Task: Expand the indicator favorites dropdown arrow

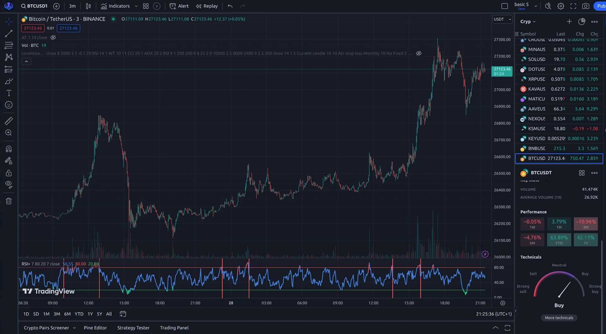Action: point(136,6)
